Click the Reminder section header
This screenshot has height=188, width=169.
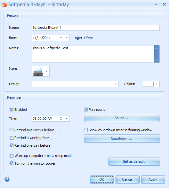point(84,97)
